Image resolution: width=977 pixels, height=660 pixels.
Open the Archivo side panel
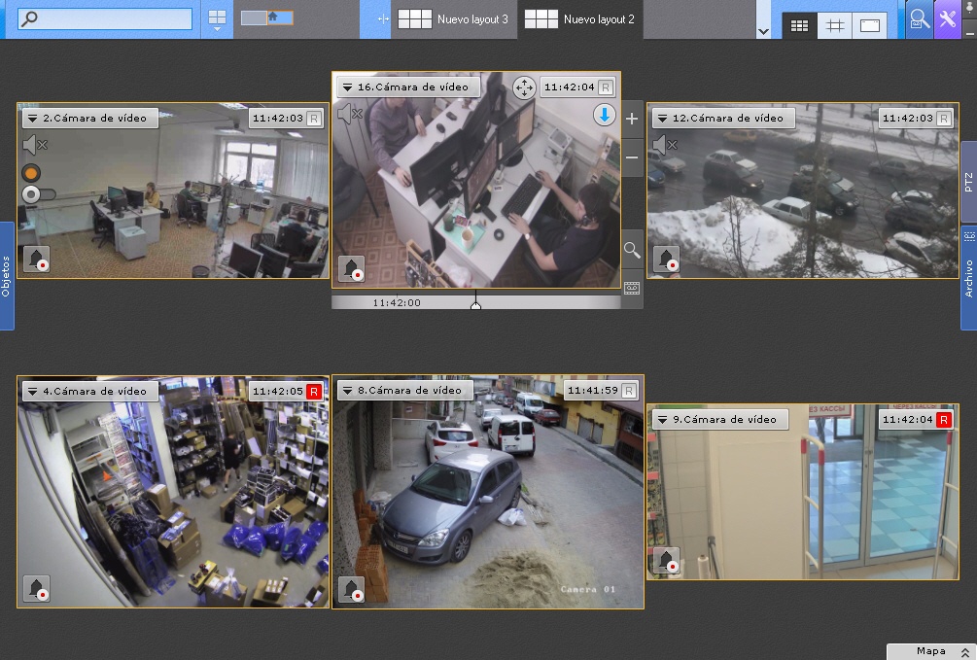pyautogui.click(x=969, y=278)
